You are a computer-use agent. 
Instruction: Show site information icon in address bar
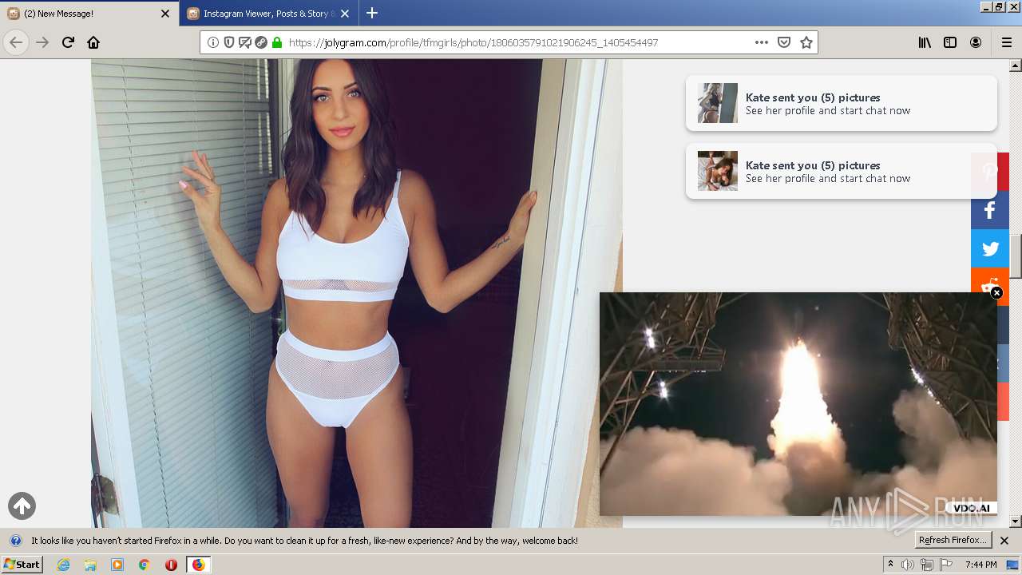click(213, 42)
